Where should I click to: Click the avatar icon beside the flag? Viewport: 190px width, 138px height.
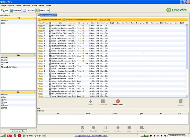point(15,136)
